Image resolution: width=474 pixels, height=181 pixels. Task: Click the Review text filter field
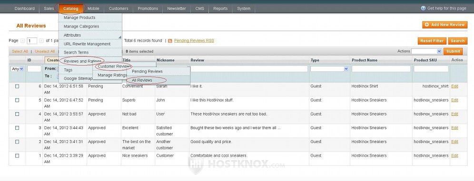tap(249, 69)
